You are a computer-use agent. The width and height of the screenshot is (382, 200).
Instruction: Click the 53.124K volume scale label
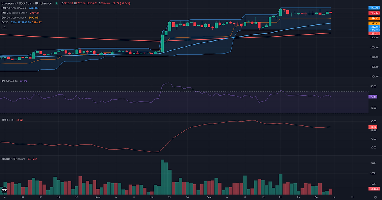point(374,189)
